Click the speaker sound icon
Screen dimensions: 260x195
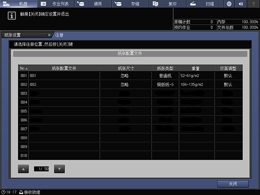pyautogui.click(x=241, y=4)
